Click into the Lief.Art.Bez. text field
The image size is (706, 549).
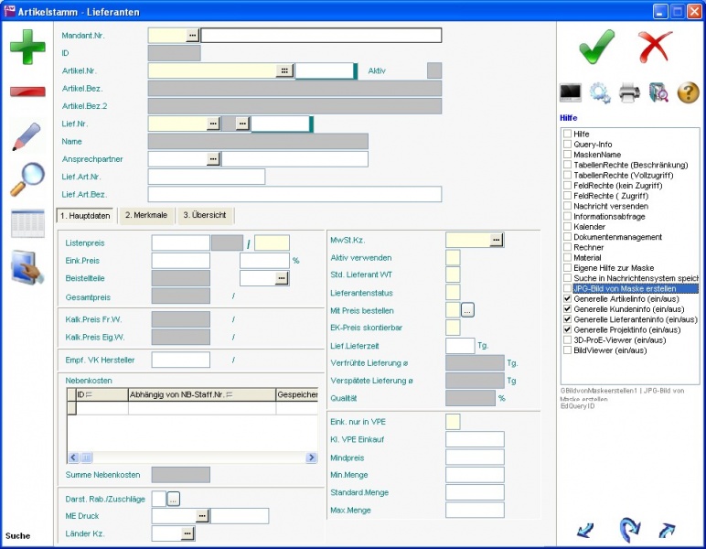294,194
